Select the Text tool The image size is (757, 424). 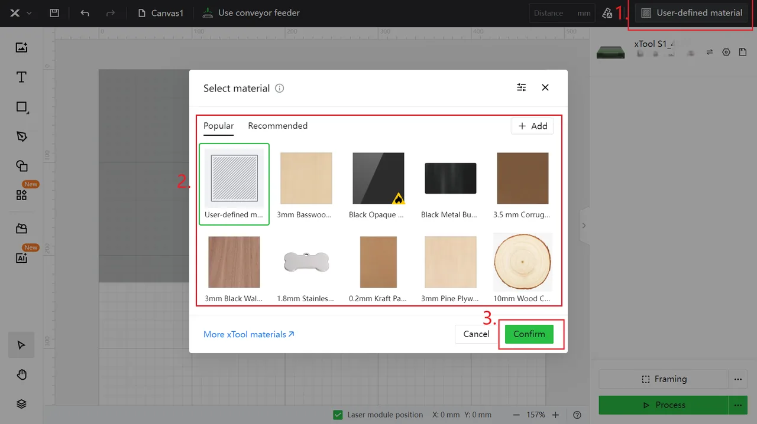point(22,77)
